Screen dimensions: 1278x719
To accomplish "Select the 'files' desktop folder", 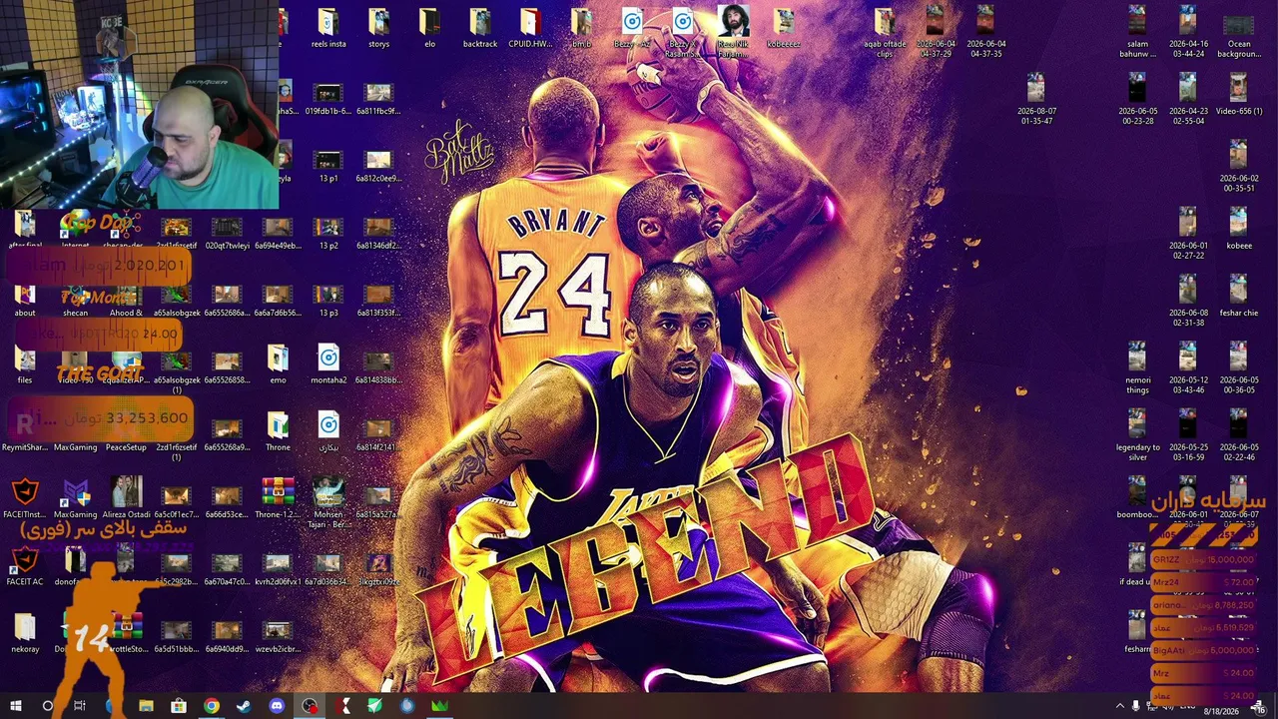I will [x=25, y=365].
